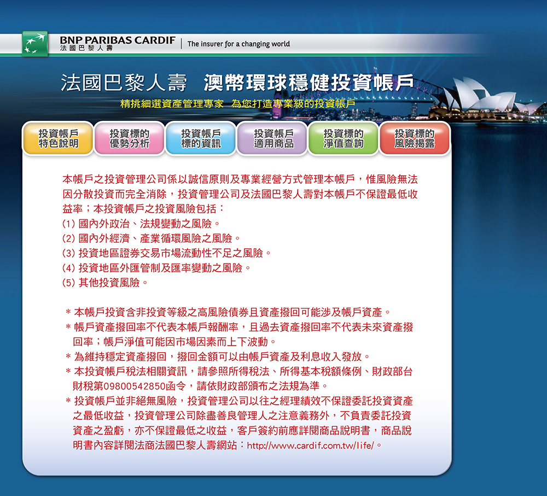Click the note 本帳戶投資含非投資等級之高風險債券
Image resolution: width=547 pixels, height=496 pixels.
click(x=229, y=312)
